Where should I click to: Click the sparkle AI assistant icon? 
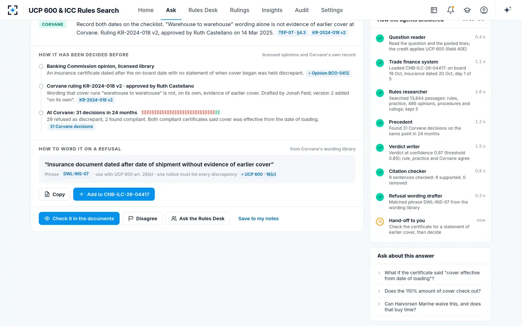[507, 10]
